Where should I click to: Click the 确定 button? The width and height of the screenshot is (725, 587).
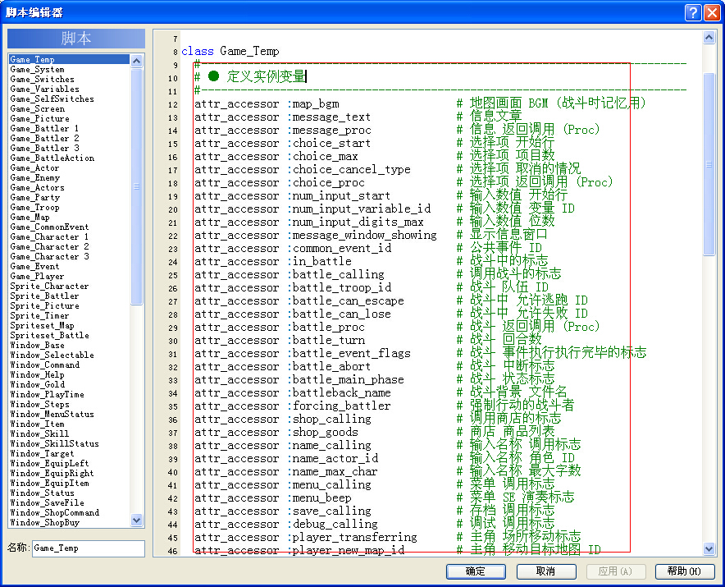click(x=476, y=571)
